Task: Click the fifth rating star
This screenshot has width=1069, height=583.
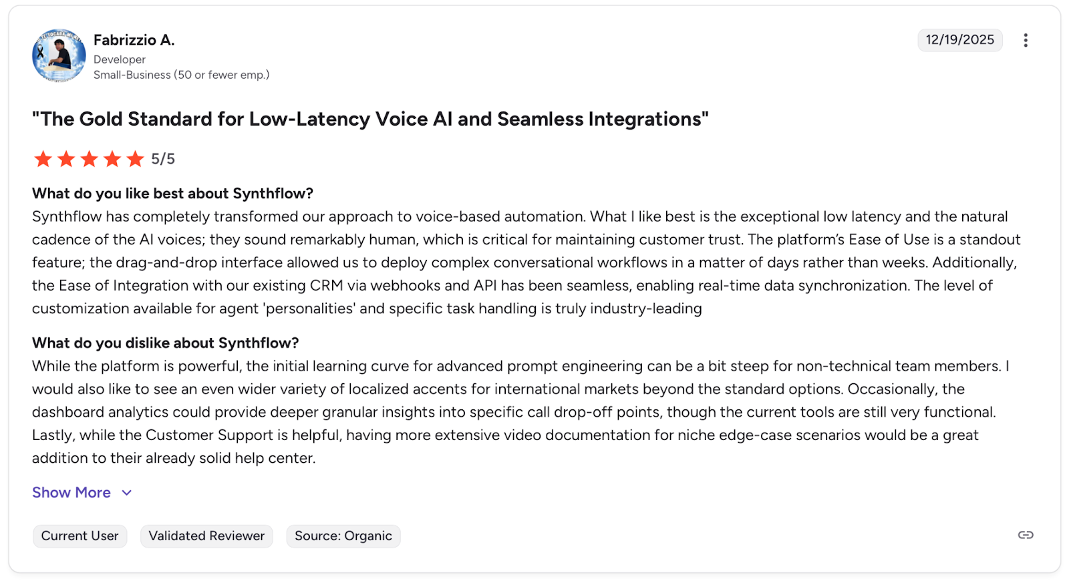Action: pyautogui.click(x=135, y=159)
